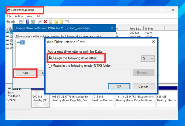Click the red X delete icon
Screen dimensions: 185x126
point(45,22)
